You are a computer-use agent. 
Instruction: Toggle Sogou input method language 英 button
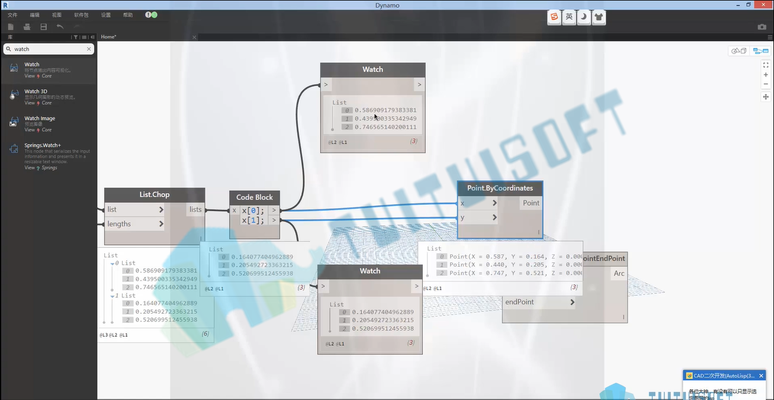[x=569, y=17]
